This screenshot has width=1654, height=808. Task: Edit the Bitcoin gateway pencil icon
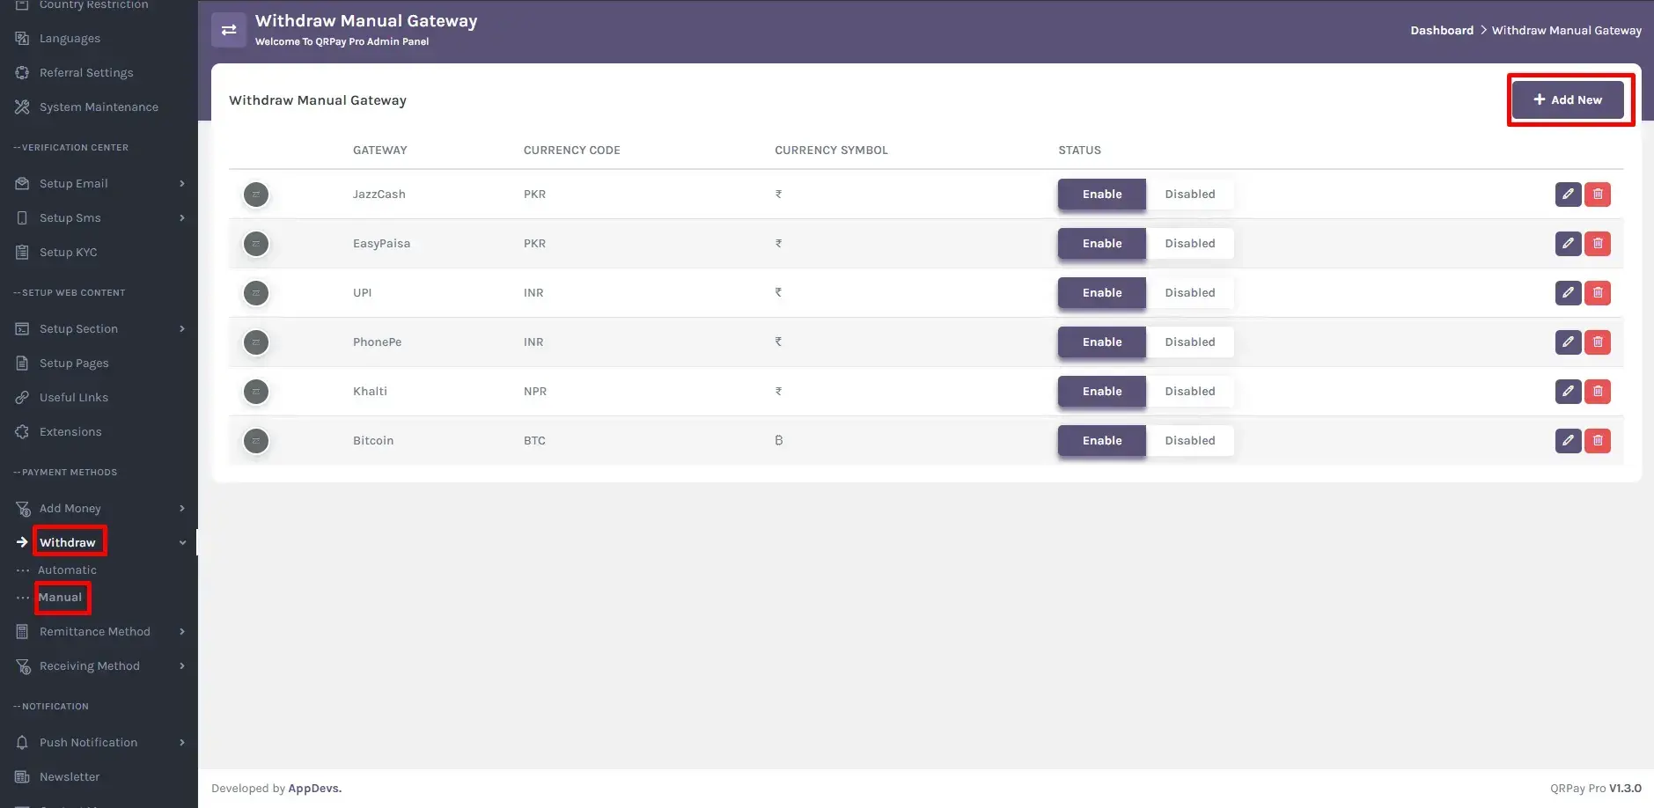(x=1568, y=441)
